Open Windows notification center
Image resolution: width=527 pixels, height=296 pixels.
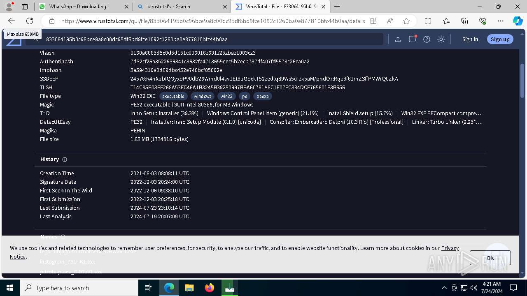513,288
